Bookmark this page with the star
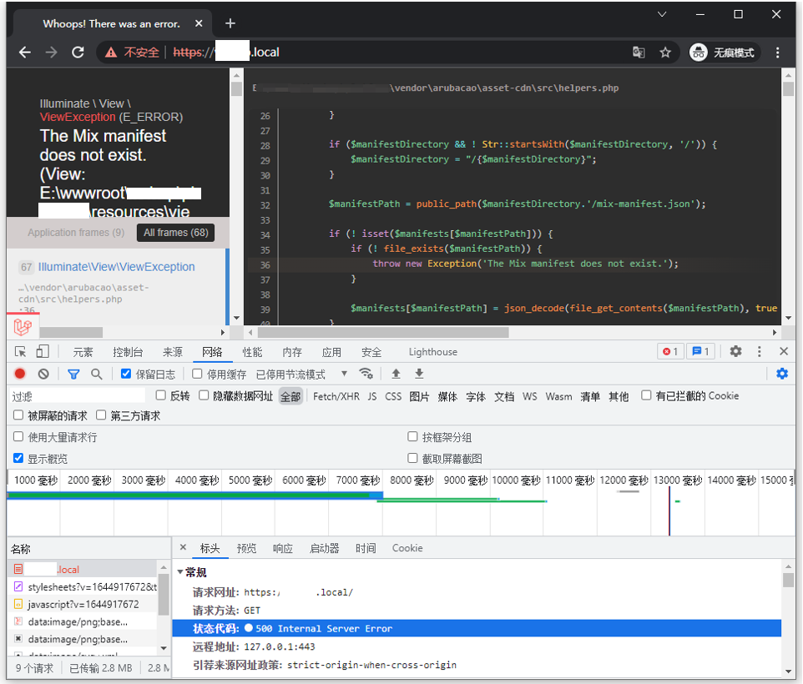 coord(665,53)
